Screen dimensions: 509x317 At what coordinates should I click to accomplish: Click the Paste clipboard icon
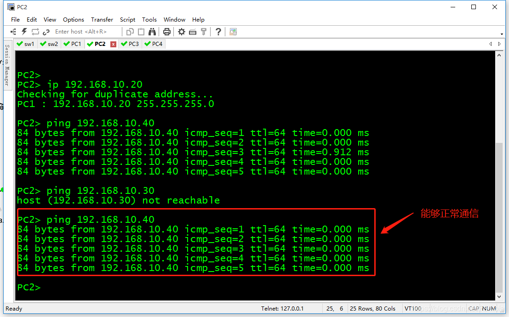(x=141, y=32)
